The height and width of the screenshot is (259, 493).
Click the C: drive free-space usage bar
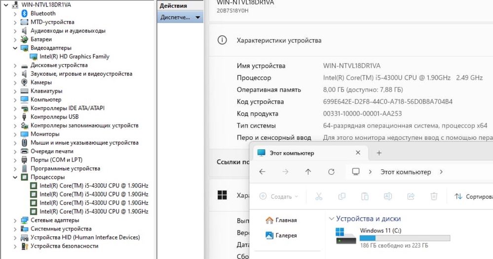[x=405, y=238]
